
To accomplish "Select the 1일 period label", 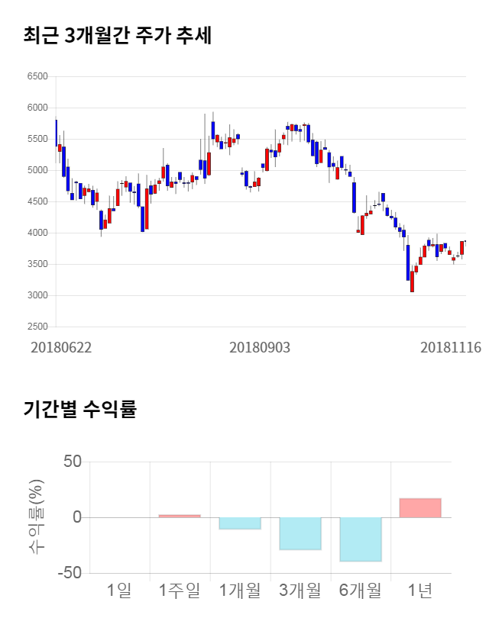I will tap(119, 590).
